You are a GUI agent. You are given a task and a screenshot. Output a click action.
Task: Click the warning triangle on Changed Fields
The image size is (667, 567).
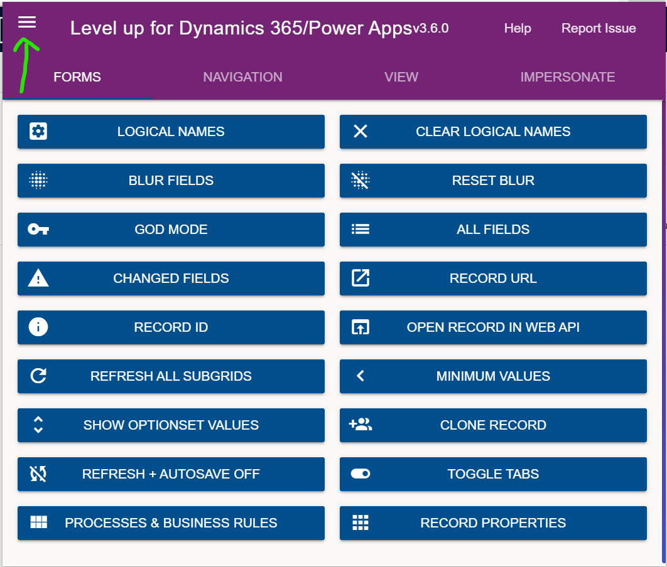[38, 278]
